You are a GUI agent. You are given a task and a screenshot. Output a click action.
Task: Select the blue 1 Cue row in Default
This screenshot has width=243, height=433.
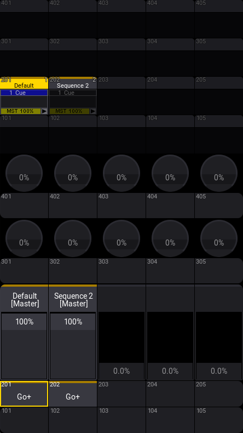coord(24,93)
